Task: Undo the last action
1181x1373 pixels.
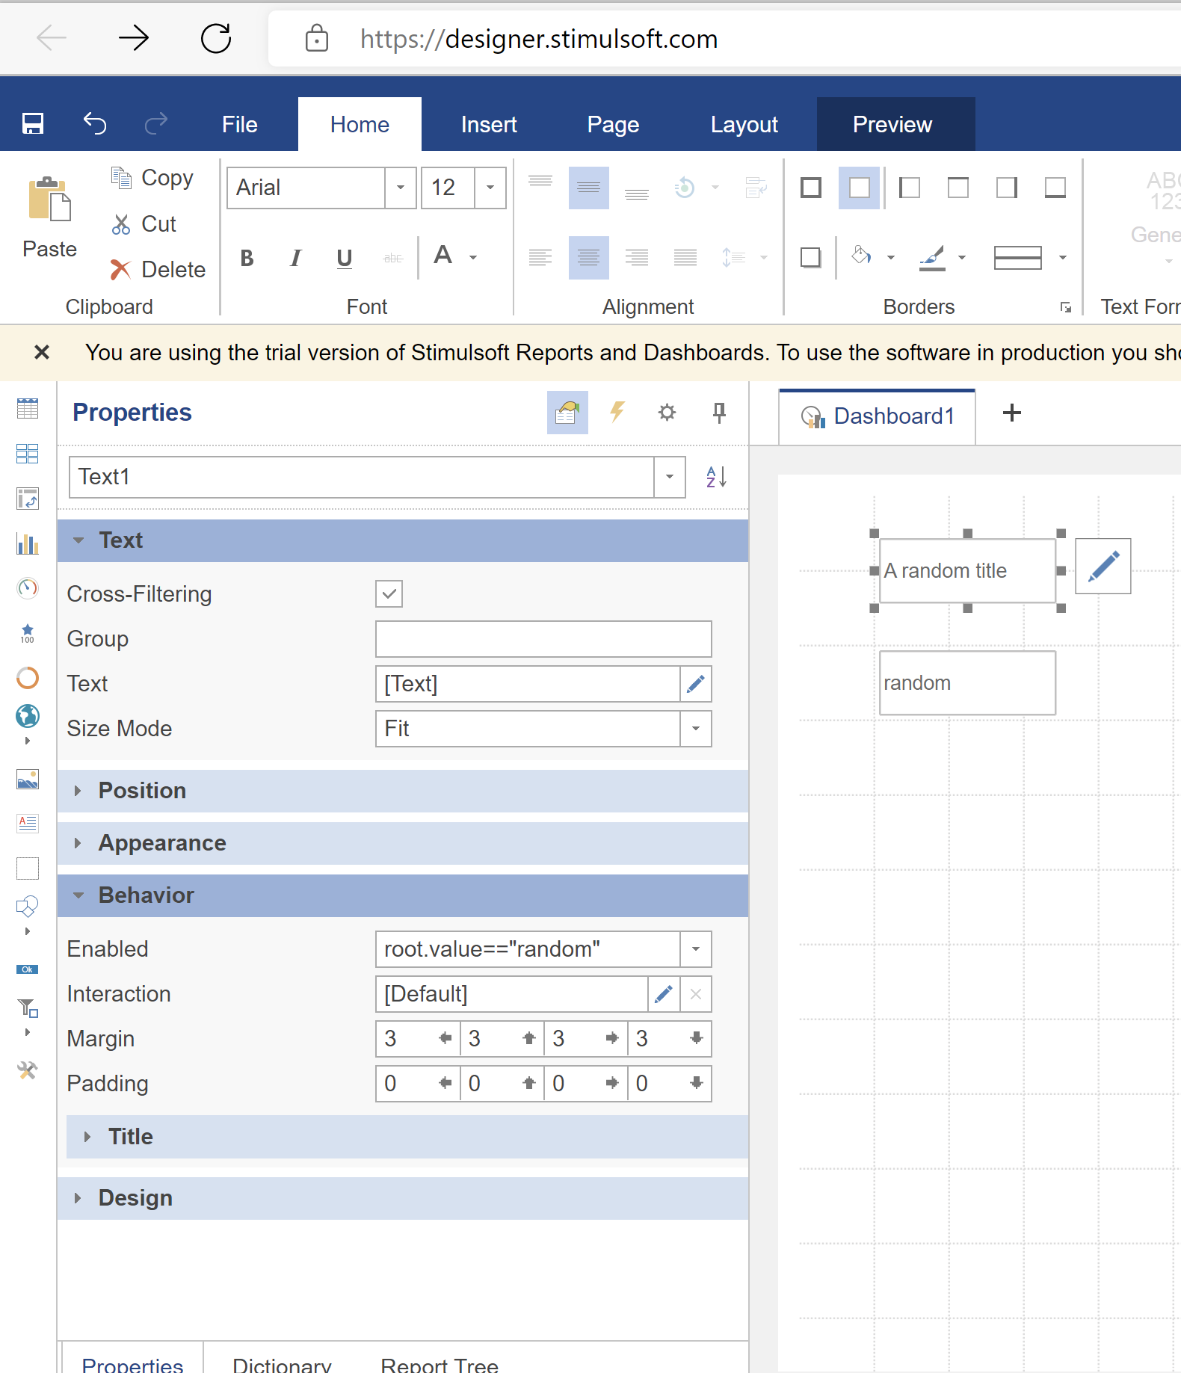Action: tap(95, 123)
